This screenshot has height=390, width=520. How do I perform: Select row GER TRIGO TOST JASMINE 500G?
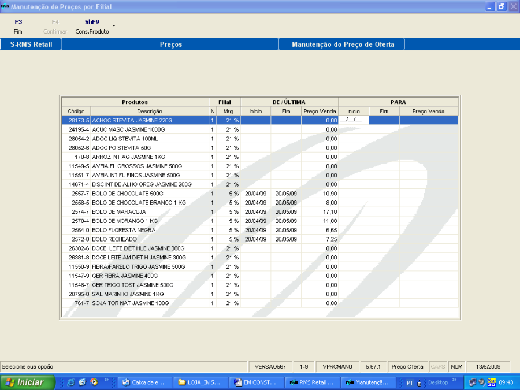click(x=259, y=285)
